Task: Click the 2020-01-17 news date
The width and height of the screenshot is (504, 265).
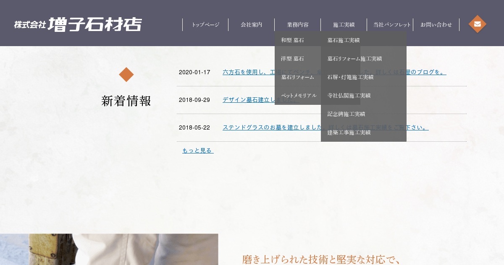Action: click(x=194, y=72)
